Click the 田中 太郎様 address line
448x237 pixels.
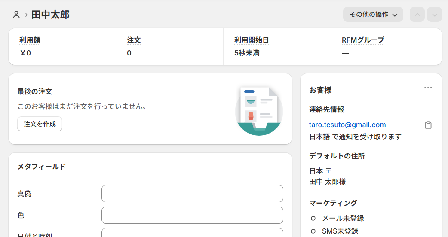[x=328, y=182]
